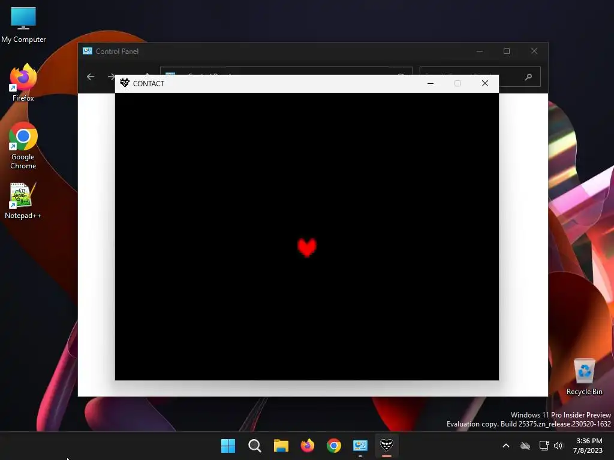Switch to Control Panel via its taskbar icon

pyautogui.click(x=360, y=446)
